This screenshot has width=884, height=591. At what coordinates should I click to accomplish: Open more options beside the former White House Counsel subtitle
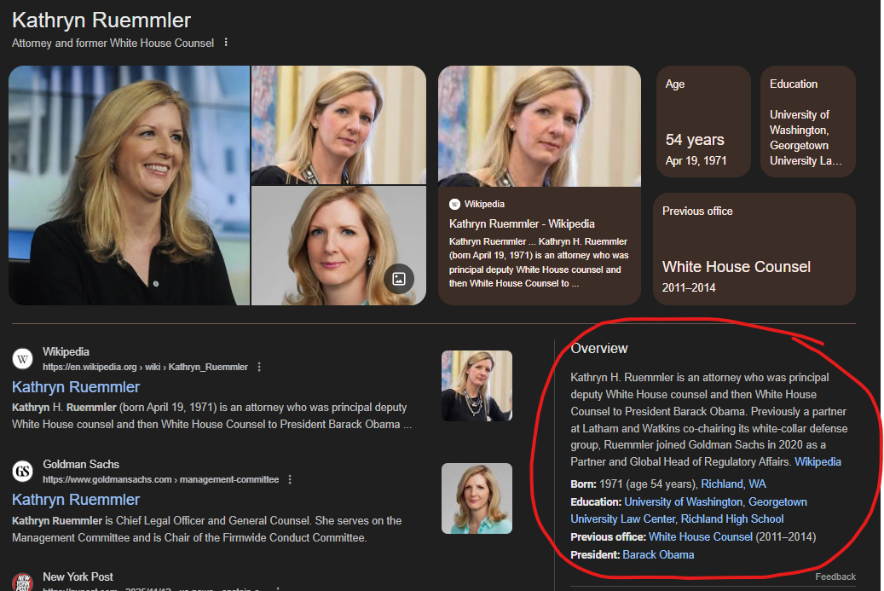tap(226, 43)
